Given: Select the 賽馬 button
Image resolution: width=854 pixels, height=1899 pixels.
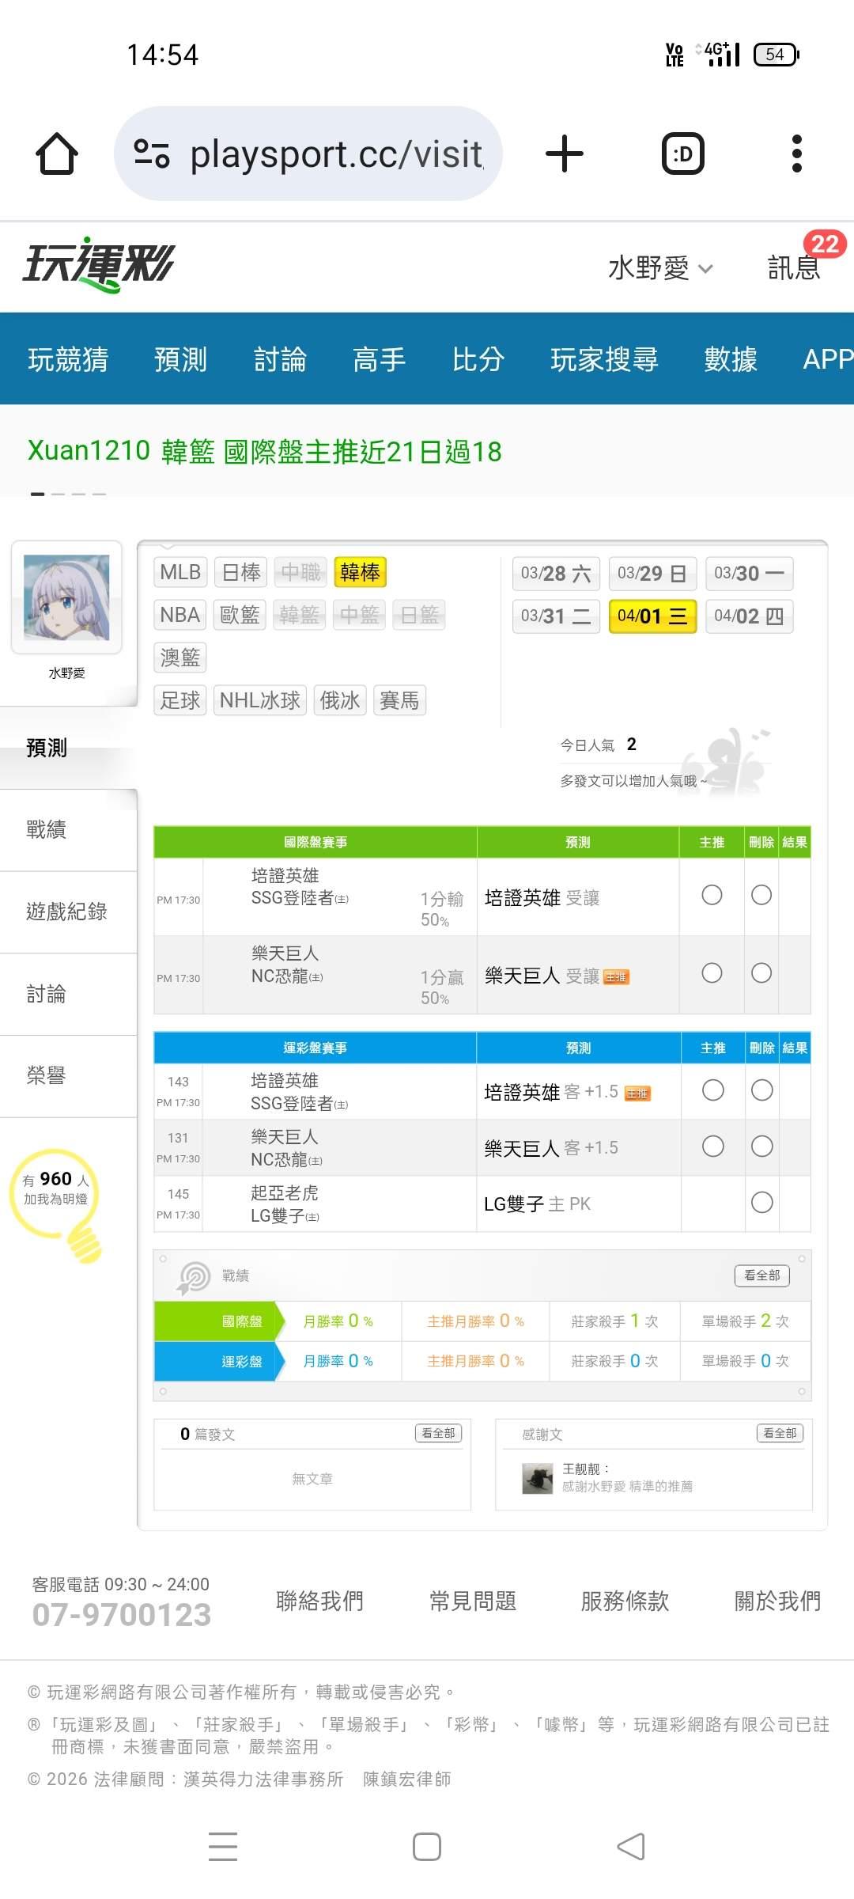Looking at the screenshot, I should coord(399,700).
